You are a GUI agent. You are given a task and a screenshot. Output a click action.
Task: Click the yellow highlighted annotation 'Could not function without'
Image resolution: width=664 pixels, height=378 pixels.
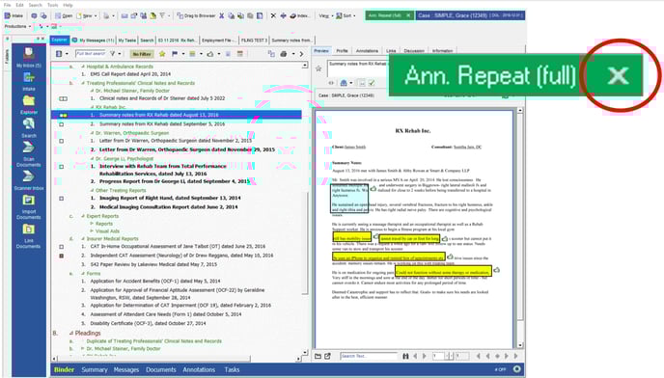[443, 271]
